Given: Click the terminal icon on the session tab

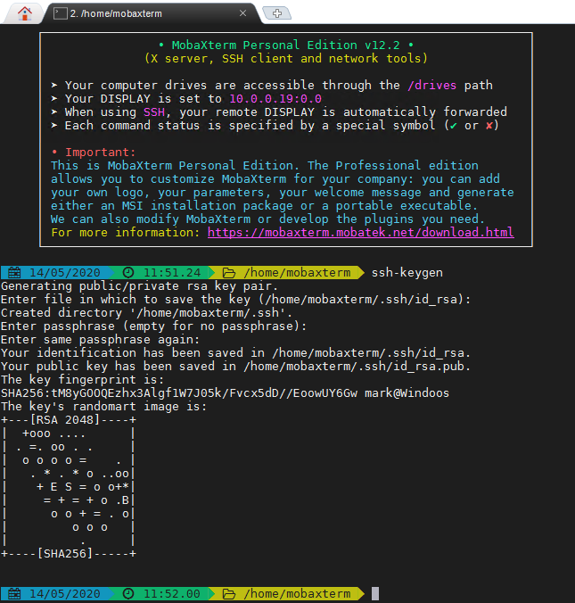Looking at the screenshot, I should [x=61, y=13].
